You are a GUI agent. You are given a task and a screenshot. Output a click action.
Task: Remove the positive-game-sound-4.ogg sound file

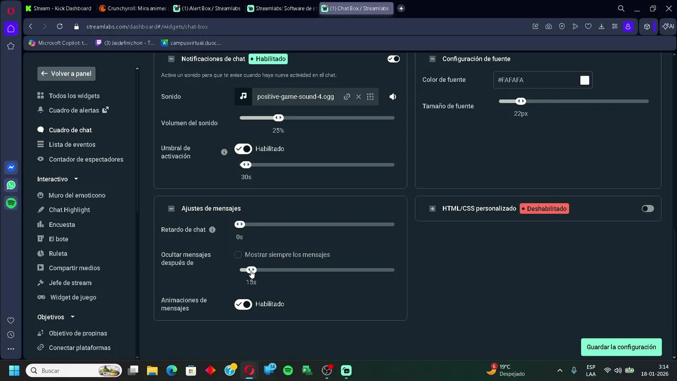359,96
